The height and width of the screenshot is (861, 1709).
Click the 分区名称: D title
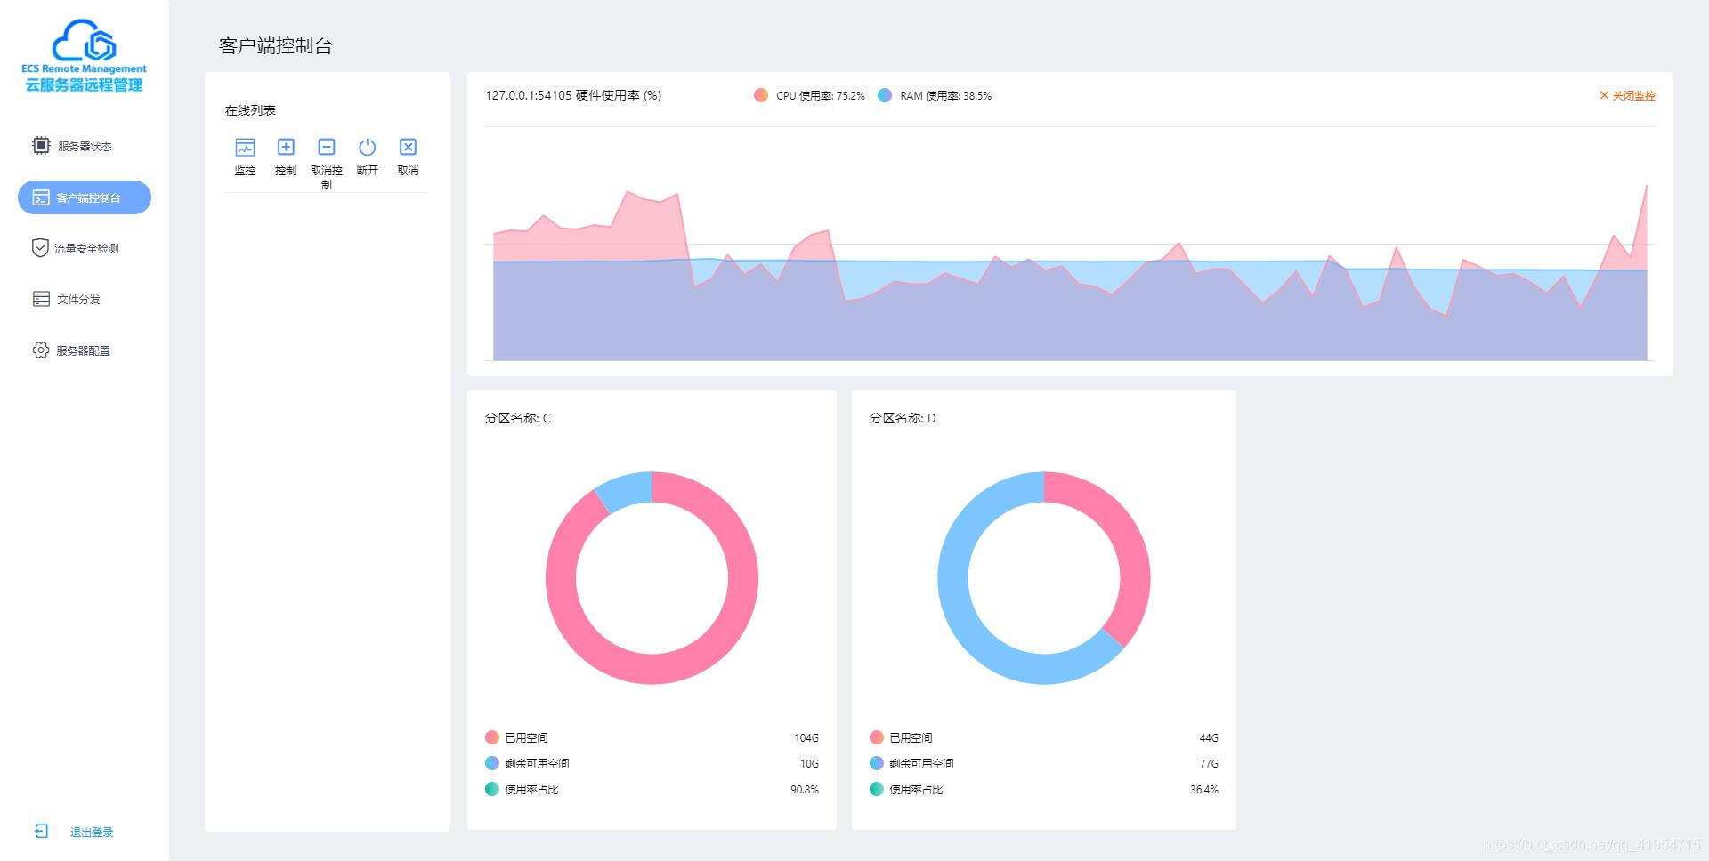[902, 418]
